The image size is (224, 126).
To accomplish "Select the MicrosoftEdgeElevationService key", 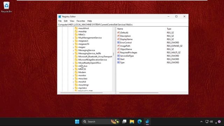I will tap(92, 60).
